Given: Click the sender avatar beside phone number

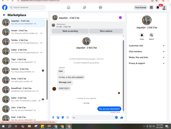Looking at the screenshot, I should pos(54,89).
